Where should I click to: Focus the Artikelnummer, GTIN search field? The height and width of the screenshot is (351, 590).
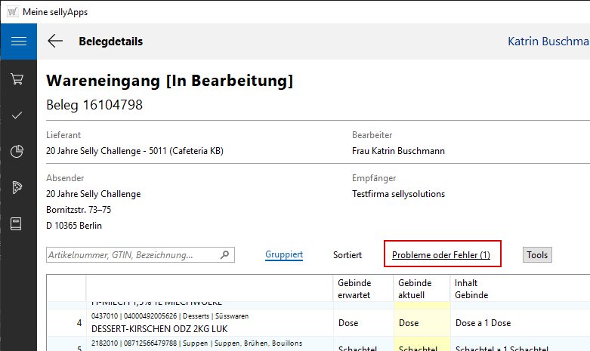click(132, 255)
